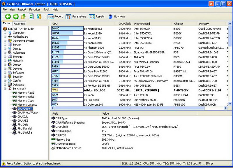This screenshot has height=168, width=233.
Task: Collapse the Benchmark tree node
Action: tap(5, 89)
